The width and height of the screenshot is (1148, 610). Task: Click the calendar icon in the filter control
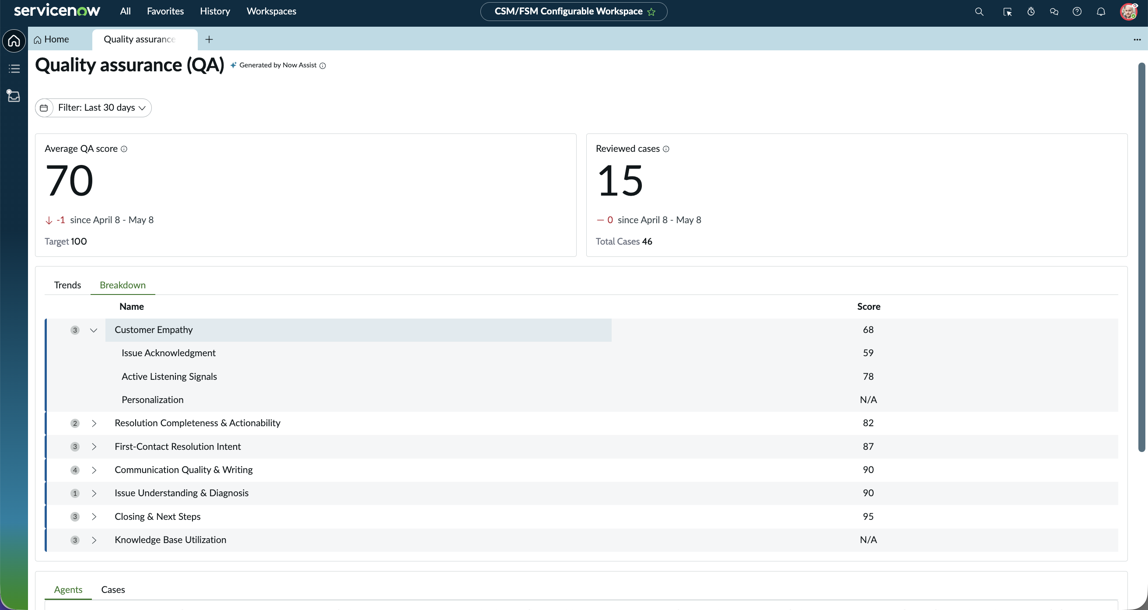click(x=44, y=108)
